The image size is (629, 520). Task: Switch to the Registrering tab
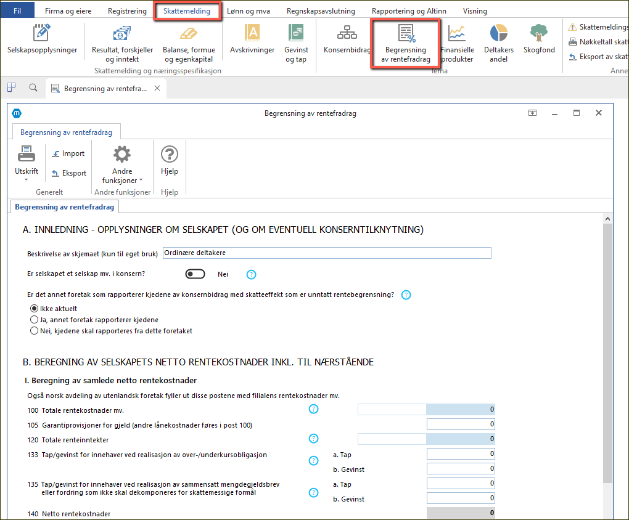coord(127,11)
